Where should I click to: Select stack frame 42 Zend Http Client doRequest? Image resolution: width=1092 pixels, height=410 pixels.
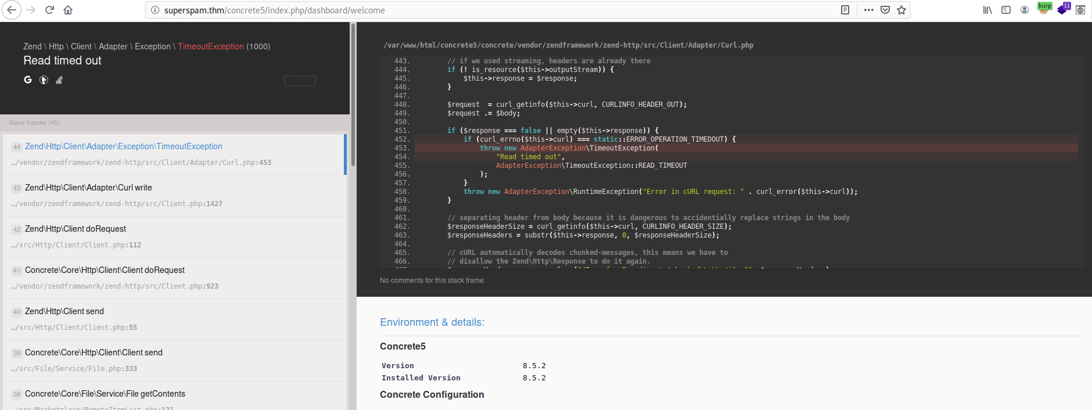tap(175, 237)
